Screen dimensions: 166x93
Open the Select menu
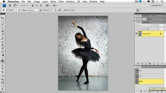[x=53, y=2]
